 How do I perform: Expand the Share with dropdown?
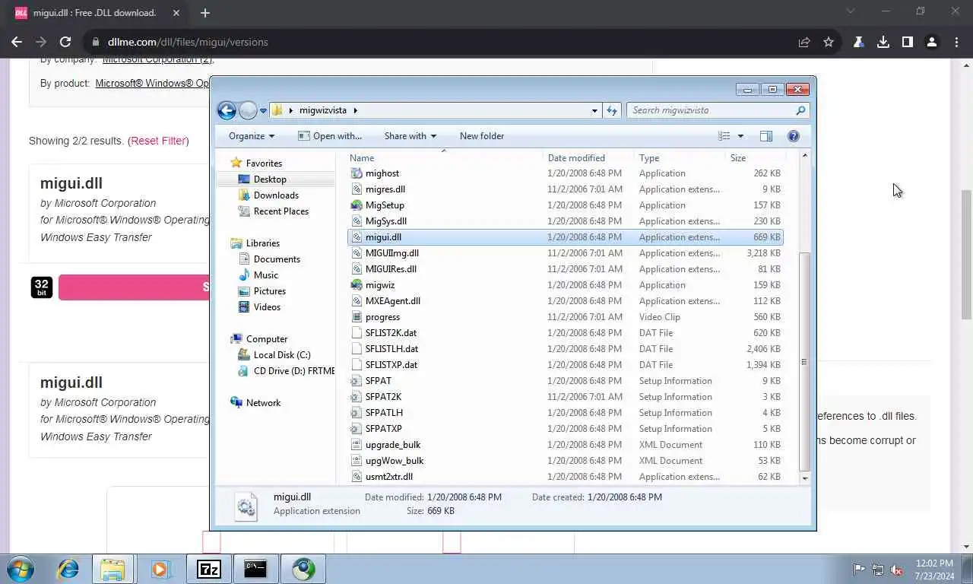pos(410,136)
